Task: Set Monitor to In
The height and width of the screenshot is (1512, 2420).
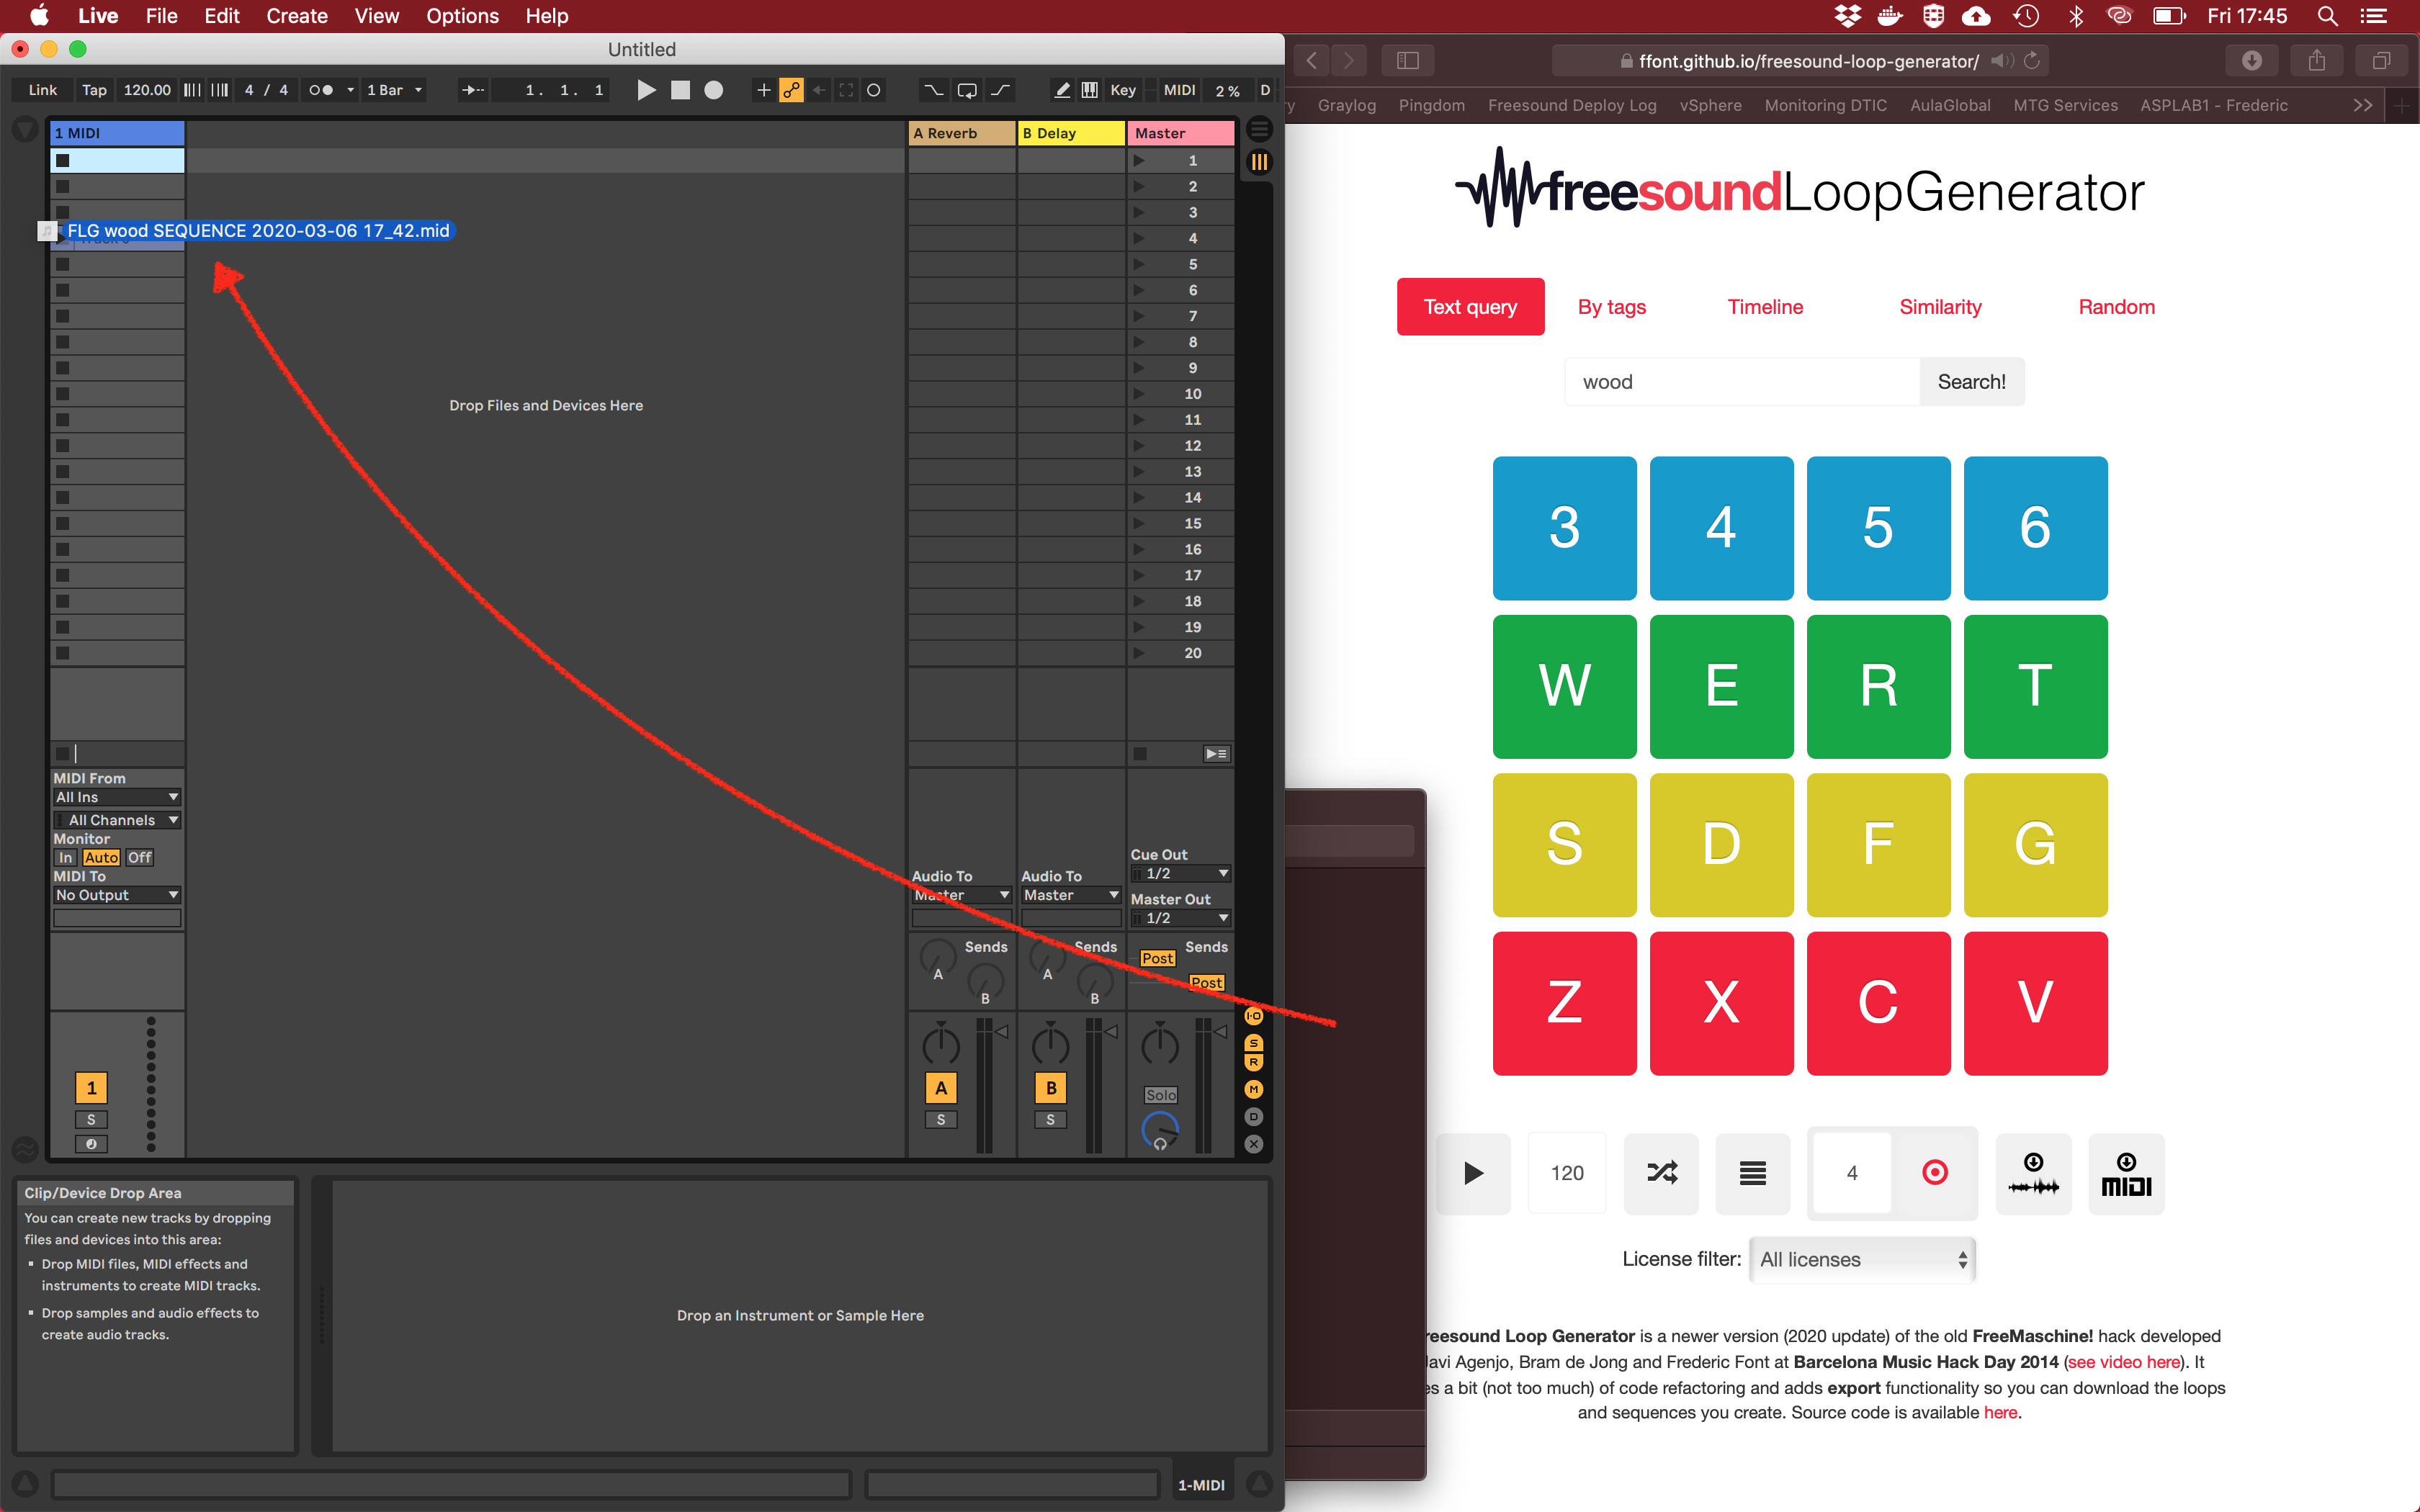Action: (65, 857)
